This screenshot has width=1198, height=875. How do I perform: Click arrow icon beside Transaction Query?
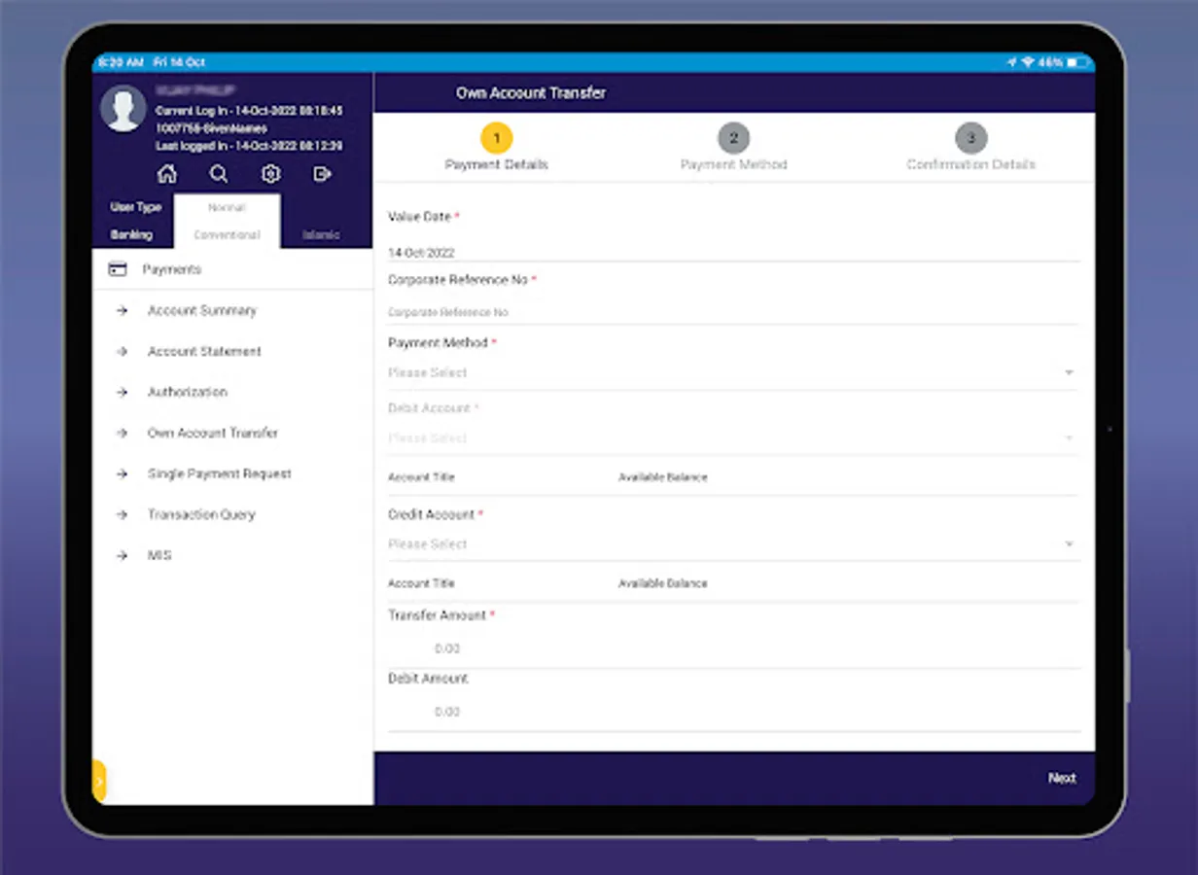tap(122, 515)
